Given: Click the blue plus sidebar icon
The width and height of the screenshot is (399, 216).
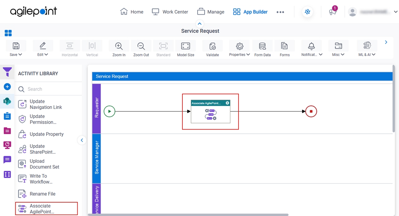Looking at the screenshot, I should pyautogui.click(x=7, y=87).
